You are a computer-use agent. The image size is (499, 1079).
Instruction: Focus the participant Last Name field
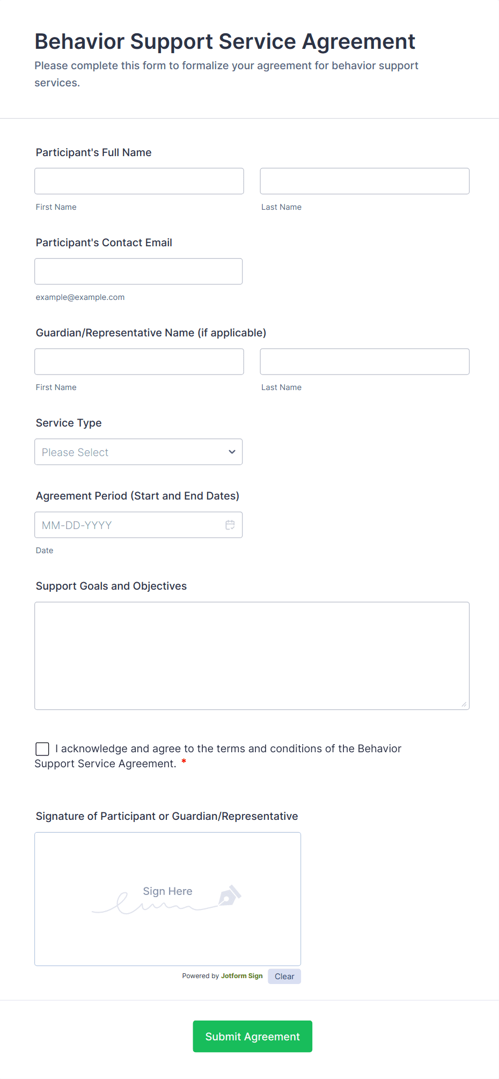point(365,181)
